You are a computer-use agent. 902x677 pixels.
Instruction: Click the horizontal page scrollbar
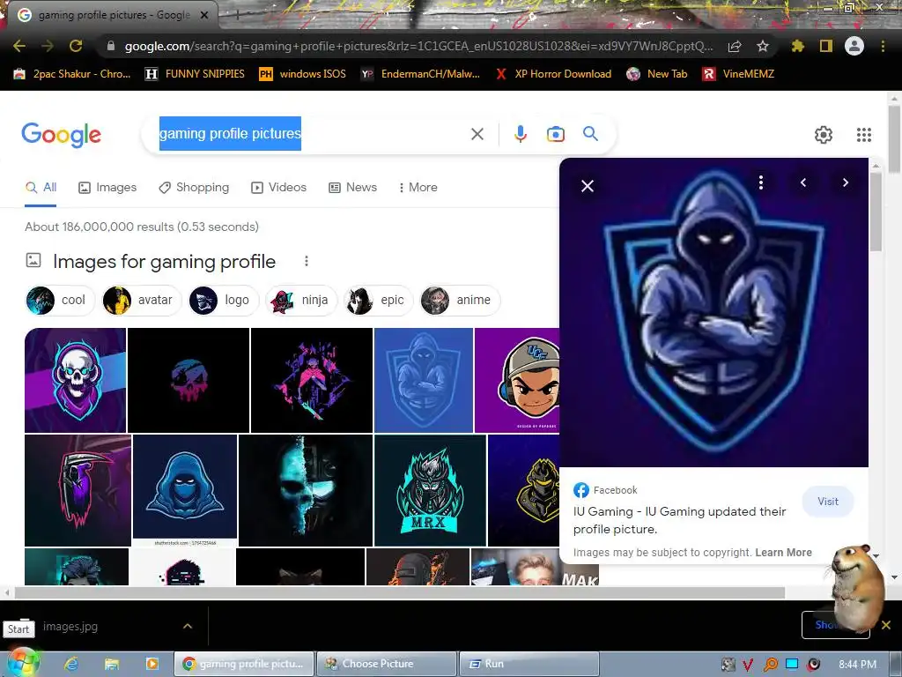pyautogui.click(x=399, y=592)
